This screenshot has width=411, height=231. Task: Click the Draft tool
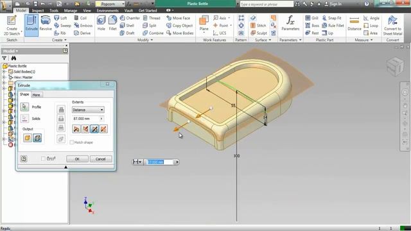(x=127, y=33)
